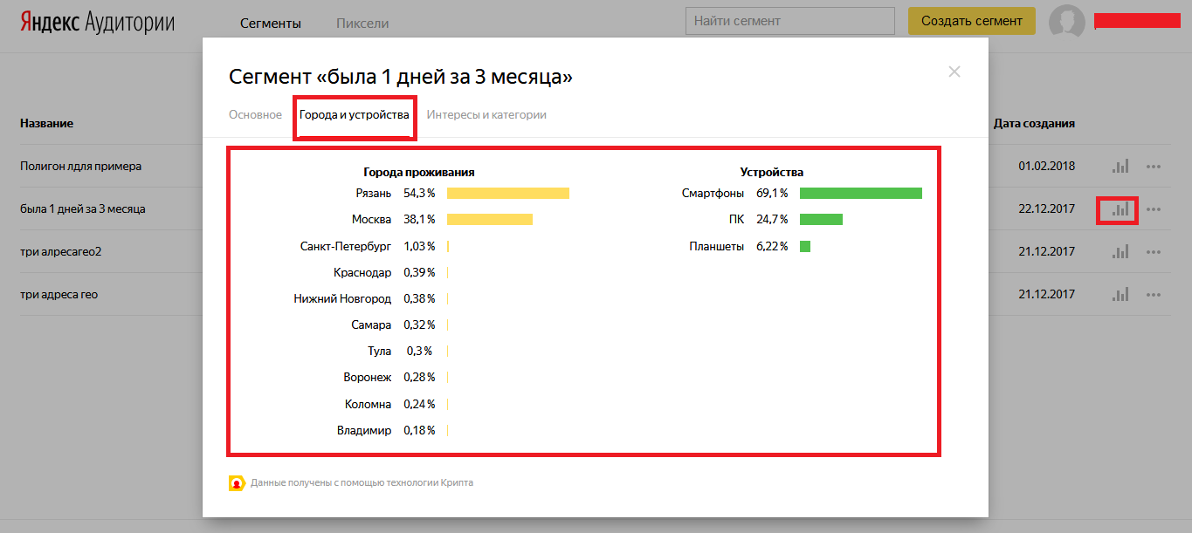This screenshot has height=533, width=1192.
Task: Click the Крипта technology logo icon
Action: (x=237, y=483)
